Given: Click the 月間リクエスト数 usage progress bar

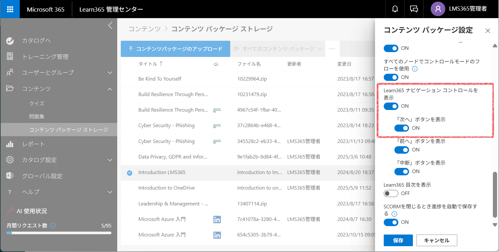Looking at the screenshot, I should [59, 233].
